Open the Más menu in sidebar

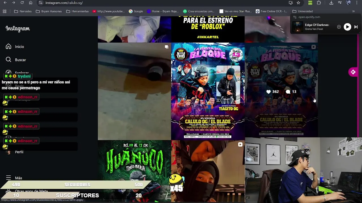[x=18, y=178]
